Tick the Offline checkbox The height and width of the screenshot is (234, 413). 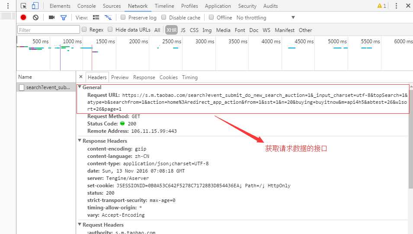point(211,17)
